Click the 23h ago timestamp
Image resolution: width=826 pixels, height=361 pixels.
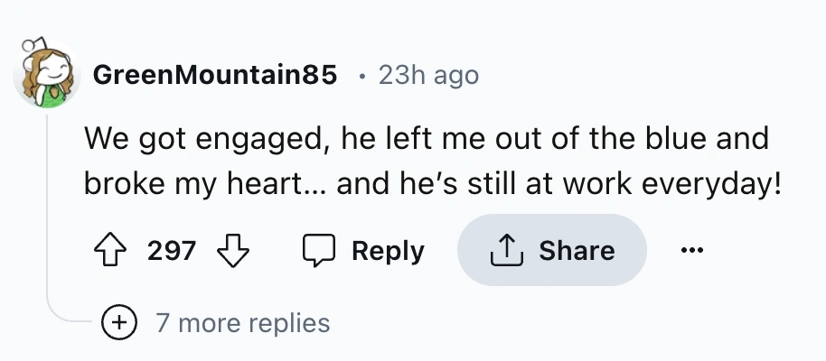(428, 76)
